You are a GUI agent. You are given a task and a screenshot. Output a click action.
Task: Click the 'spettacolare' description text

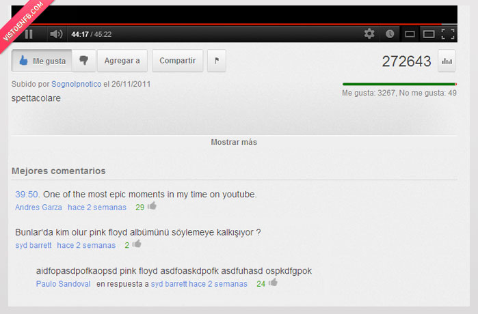click(36, 98)
